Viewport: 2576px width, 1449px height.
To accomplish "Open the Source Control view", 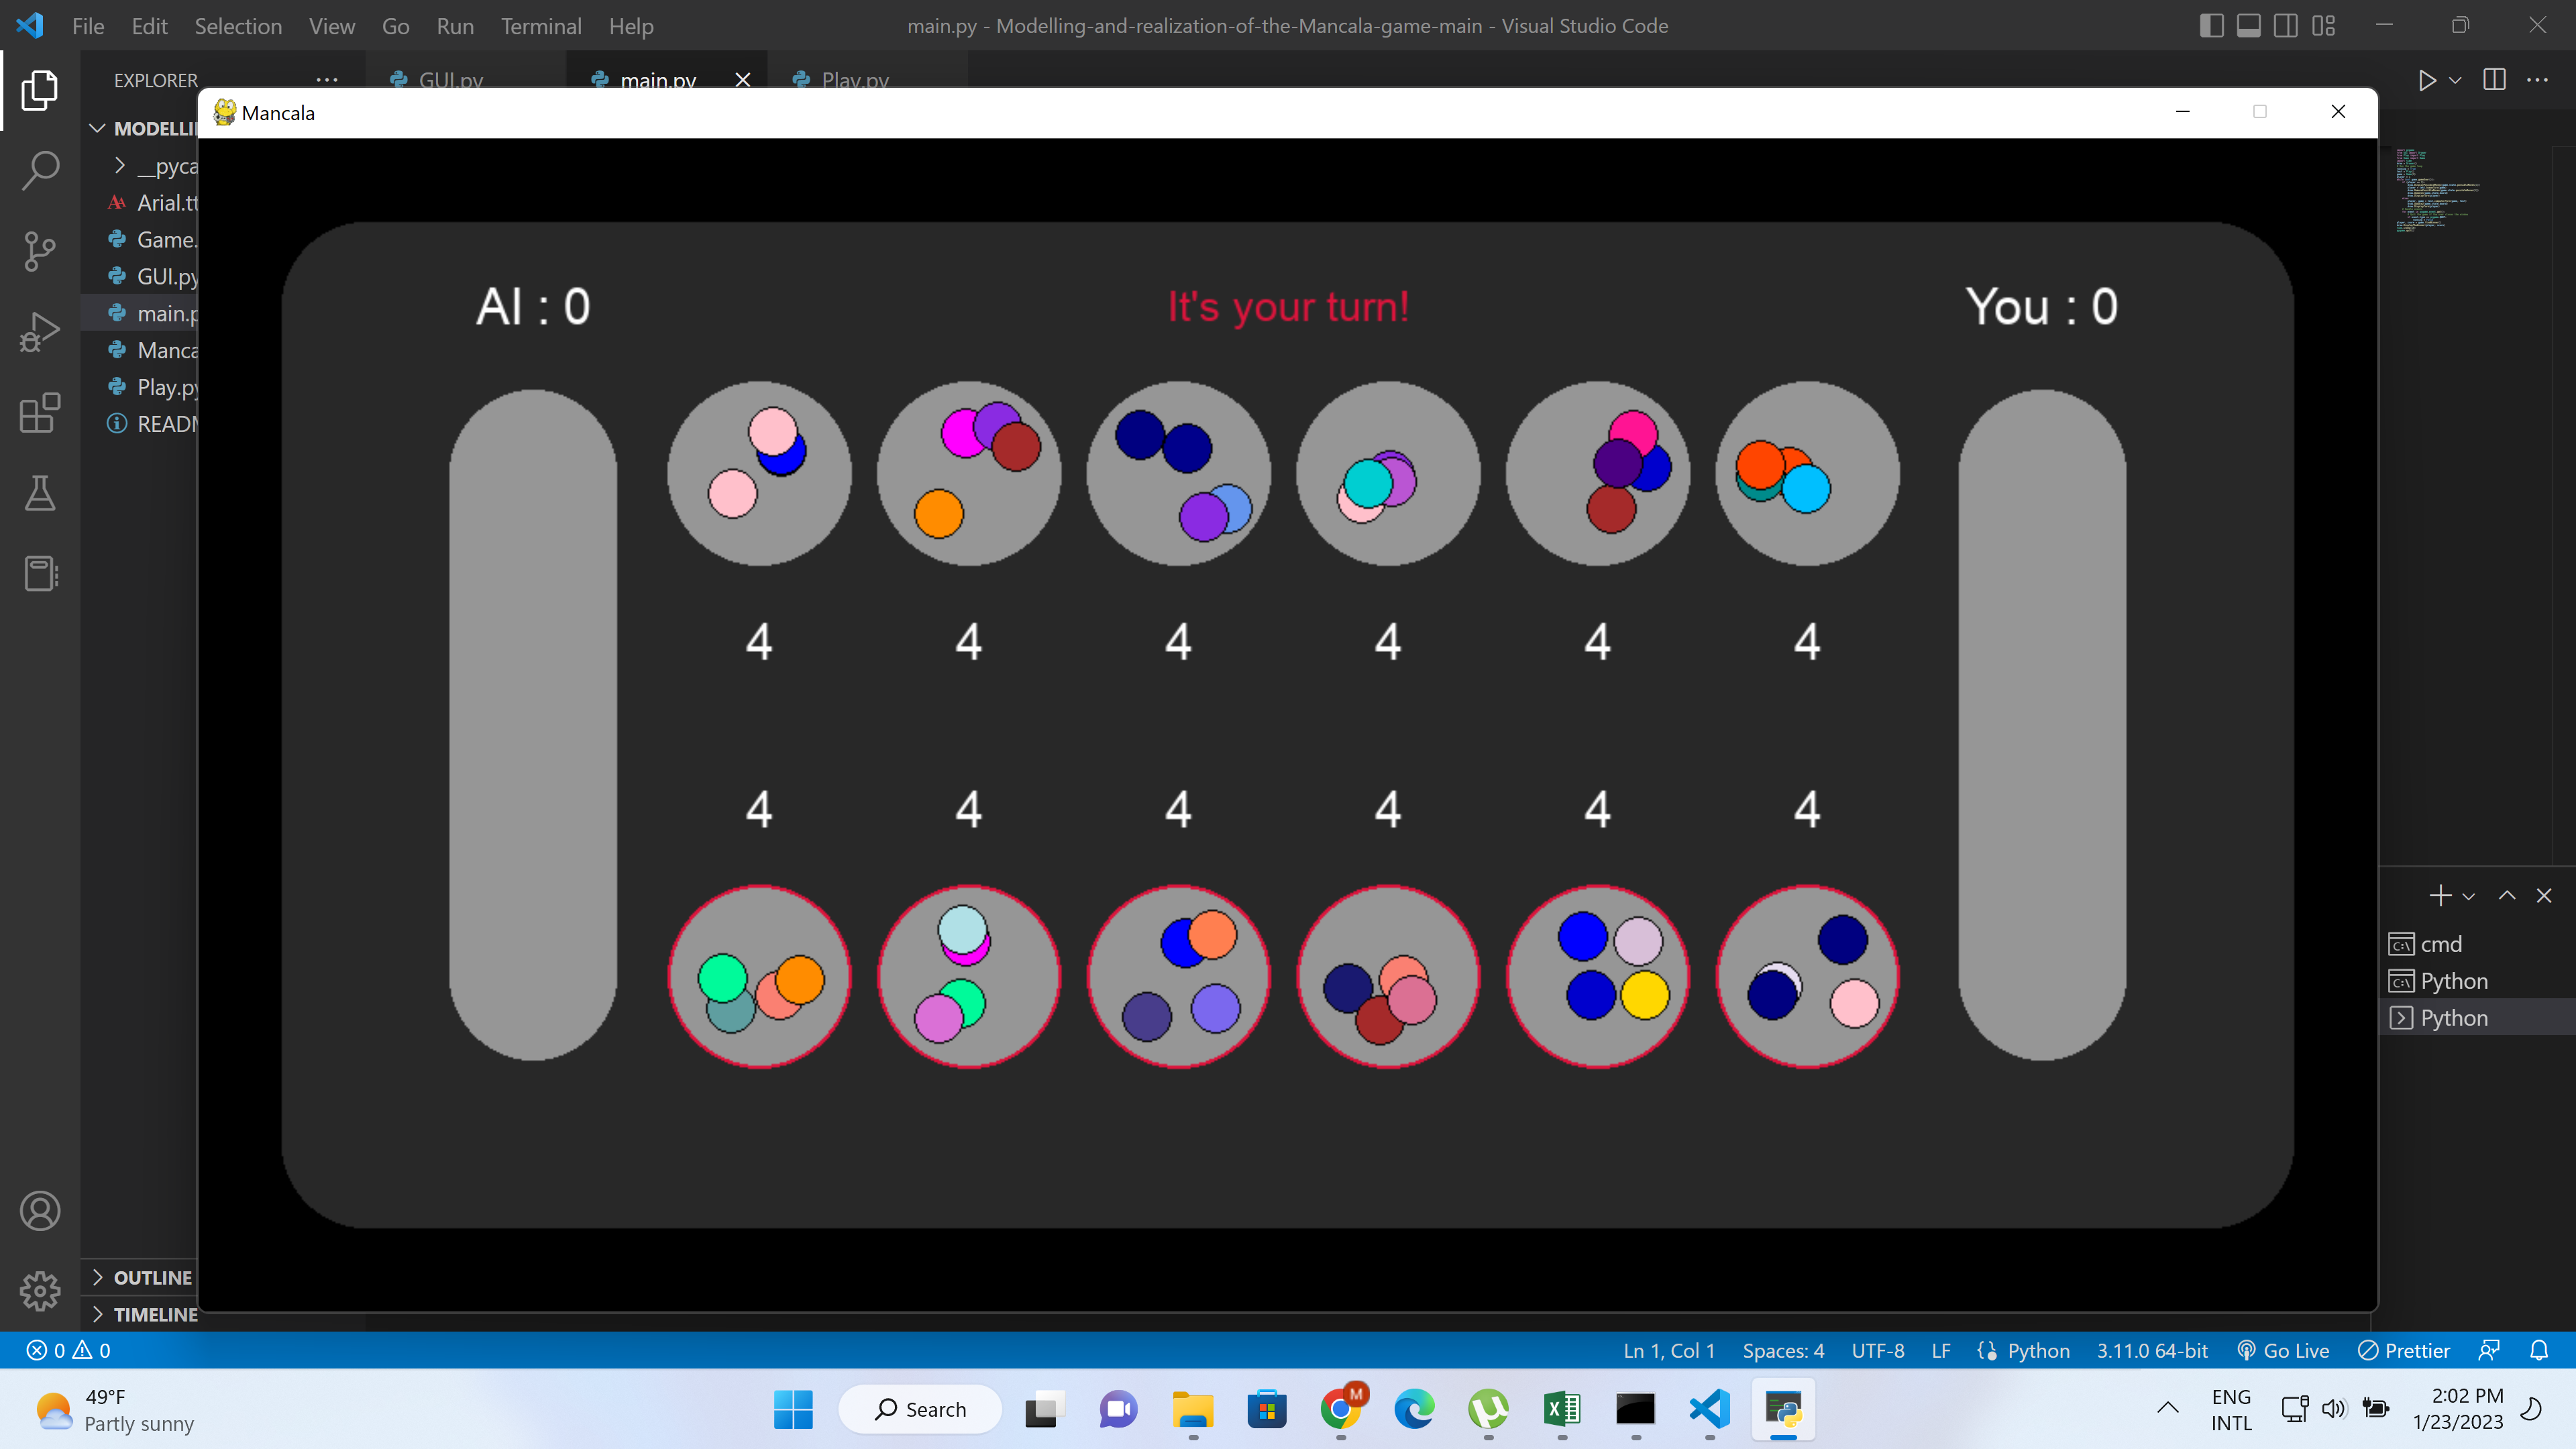I will [x=40, y=251].
